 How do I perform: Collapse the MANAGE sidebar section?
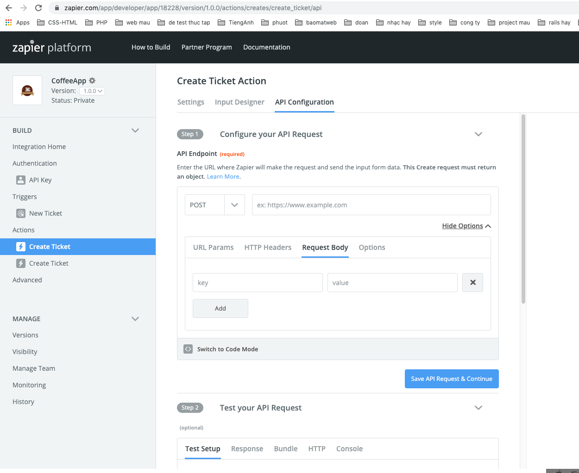tap(135, 319)
